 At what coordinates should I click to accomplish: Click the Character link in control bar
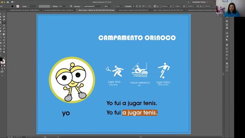pyautogui.click(x=77, y=6)
